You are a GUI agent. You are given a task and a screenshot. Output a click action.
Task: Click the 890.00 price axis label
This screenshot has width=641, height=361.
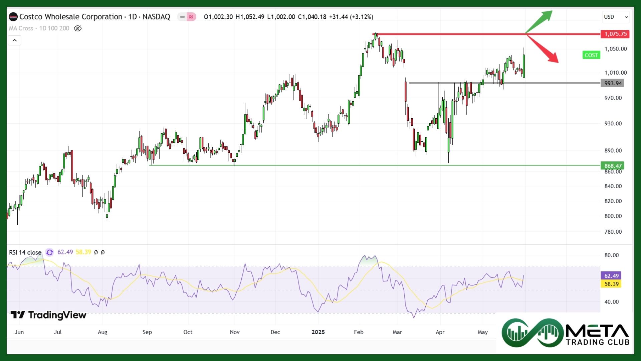point(613,150)
